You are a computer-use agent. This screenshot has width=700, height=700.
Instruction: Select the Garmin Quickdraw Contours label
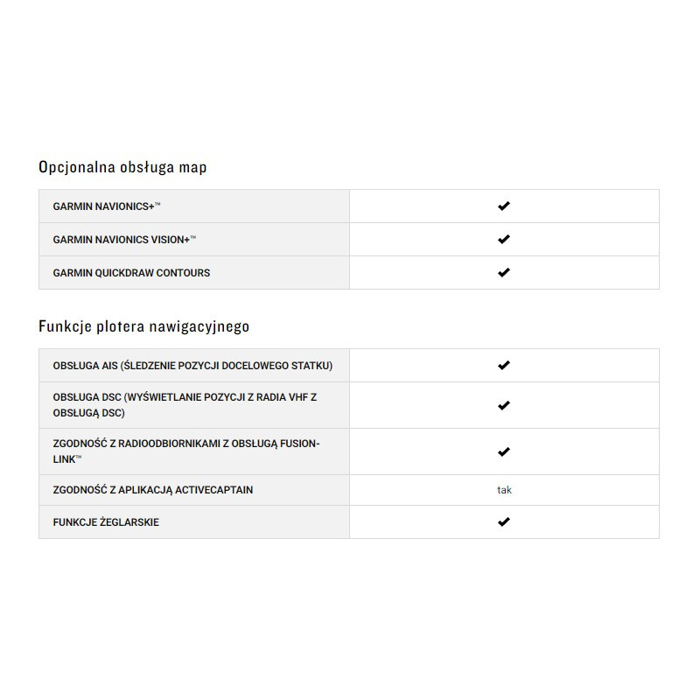click(131, 273)
